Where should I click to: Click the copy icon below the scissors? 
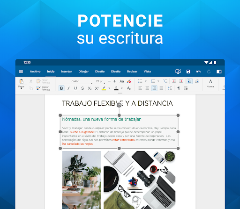point(31,88)
